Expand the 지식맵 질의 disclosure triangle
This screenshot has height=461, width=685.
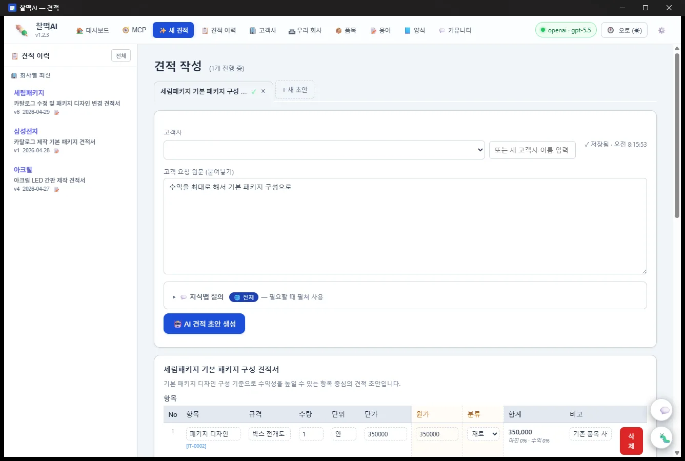[174, 297]
